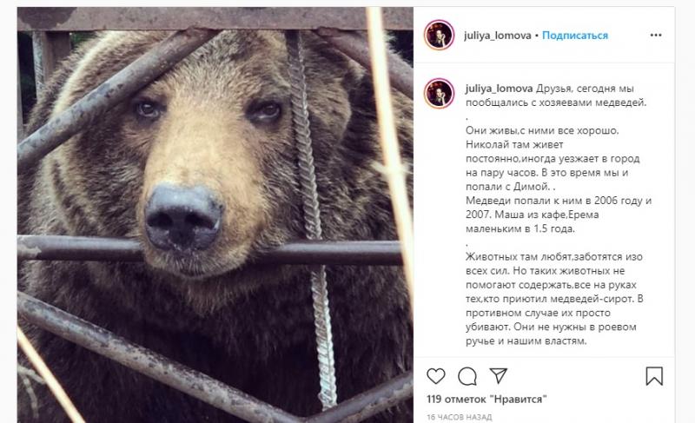The height and width of the screenshot is (423, 695).
Task: Save the post with the bookmark icon
Action: pos(654,376)
